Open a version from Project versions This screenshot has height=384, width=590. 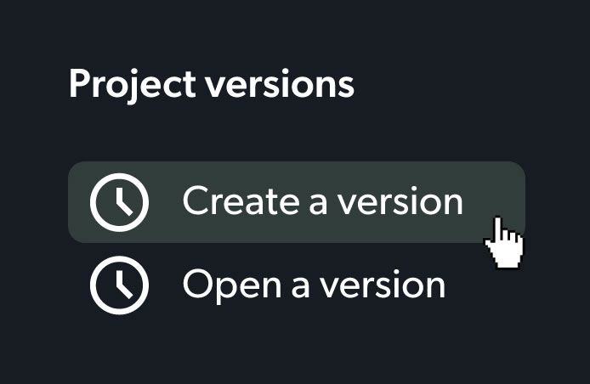pos(313,285)
